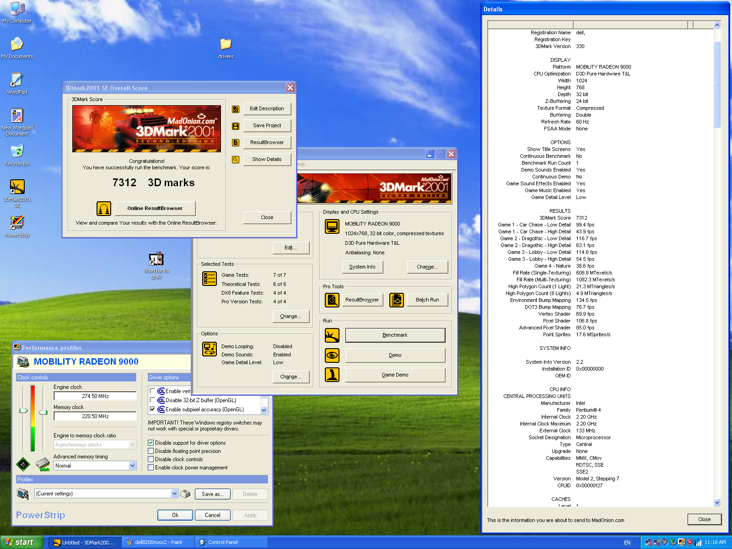This screenshot has width=732, height=549.
Task: Click the Options section icon in 3DMark
Action: click(x=210, y=349)
